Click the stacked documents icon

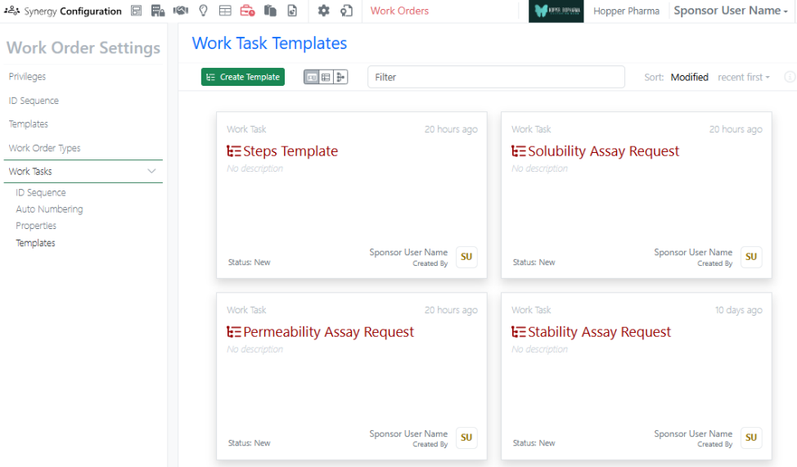click(x=270, y=11)
